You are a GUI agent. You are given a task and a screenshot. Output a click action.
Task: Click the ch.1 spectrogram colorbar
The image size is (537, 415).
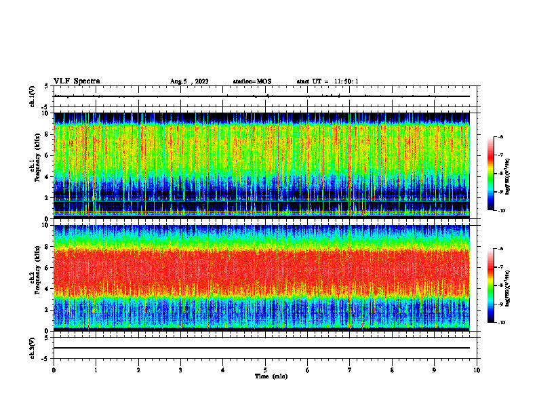(490, 174)
